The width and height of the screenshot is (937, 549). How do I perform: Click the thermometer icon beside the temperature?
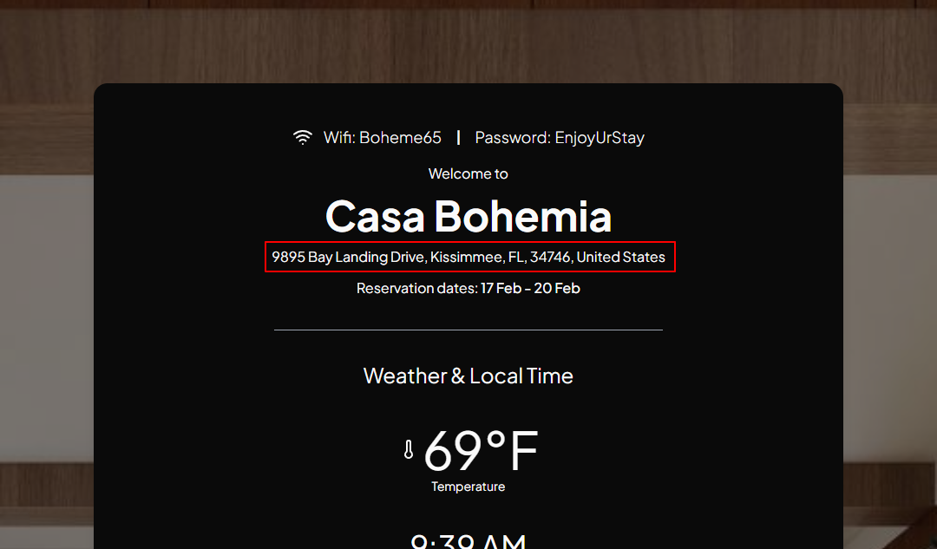(x=409, y=449)
